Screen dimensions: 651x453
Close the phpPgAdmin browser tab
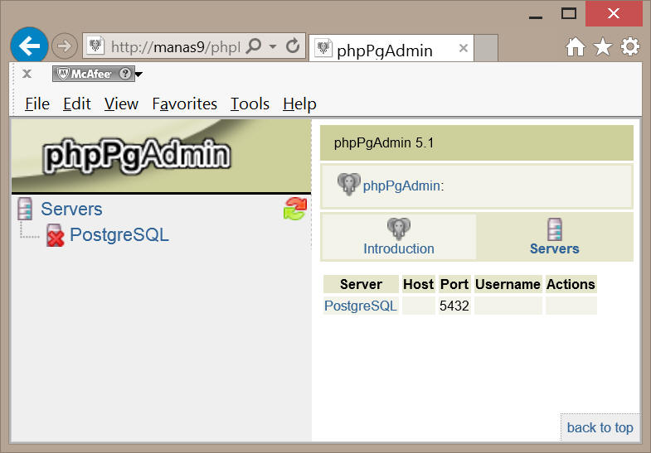464,48
